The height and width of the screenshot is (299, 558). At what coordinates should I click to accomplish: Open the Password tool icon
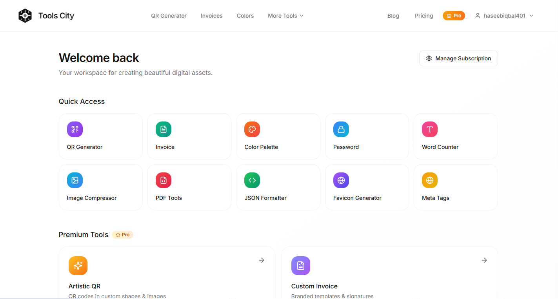coord(341,129)
